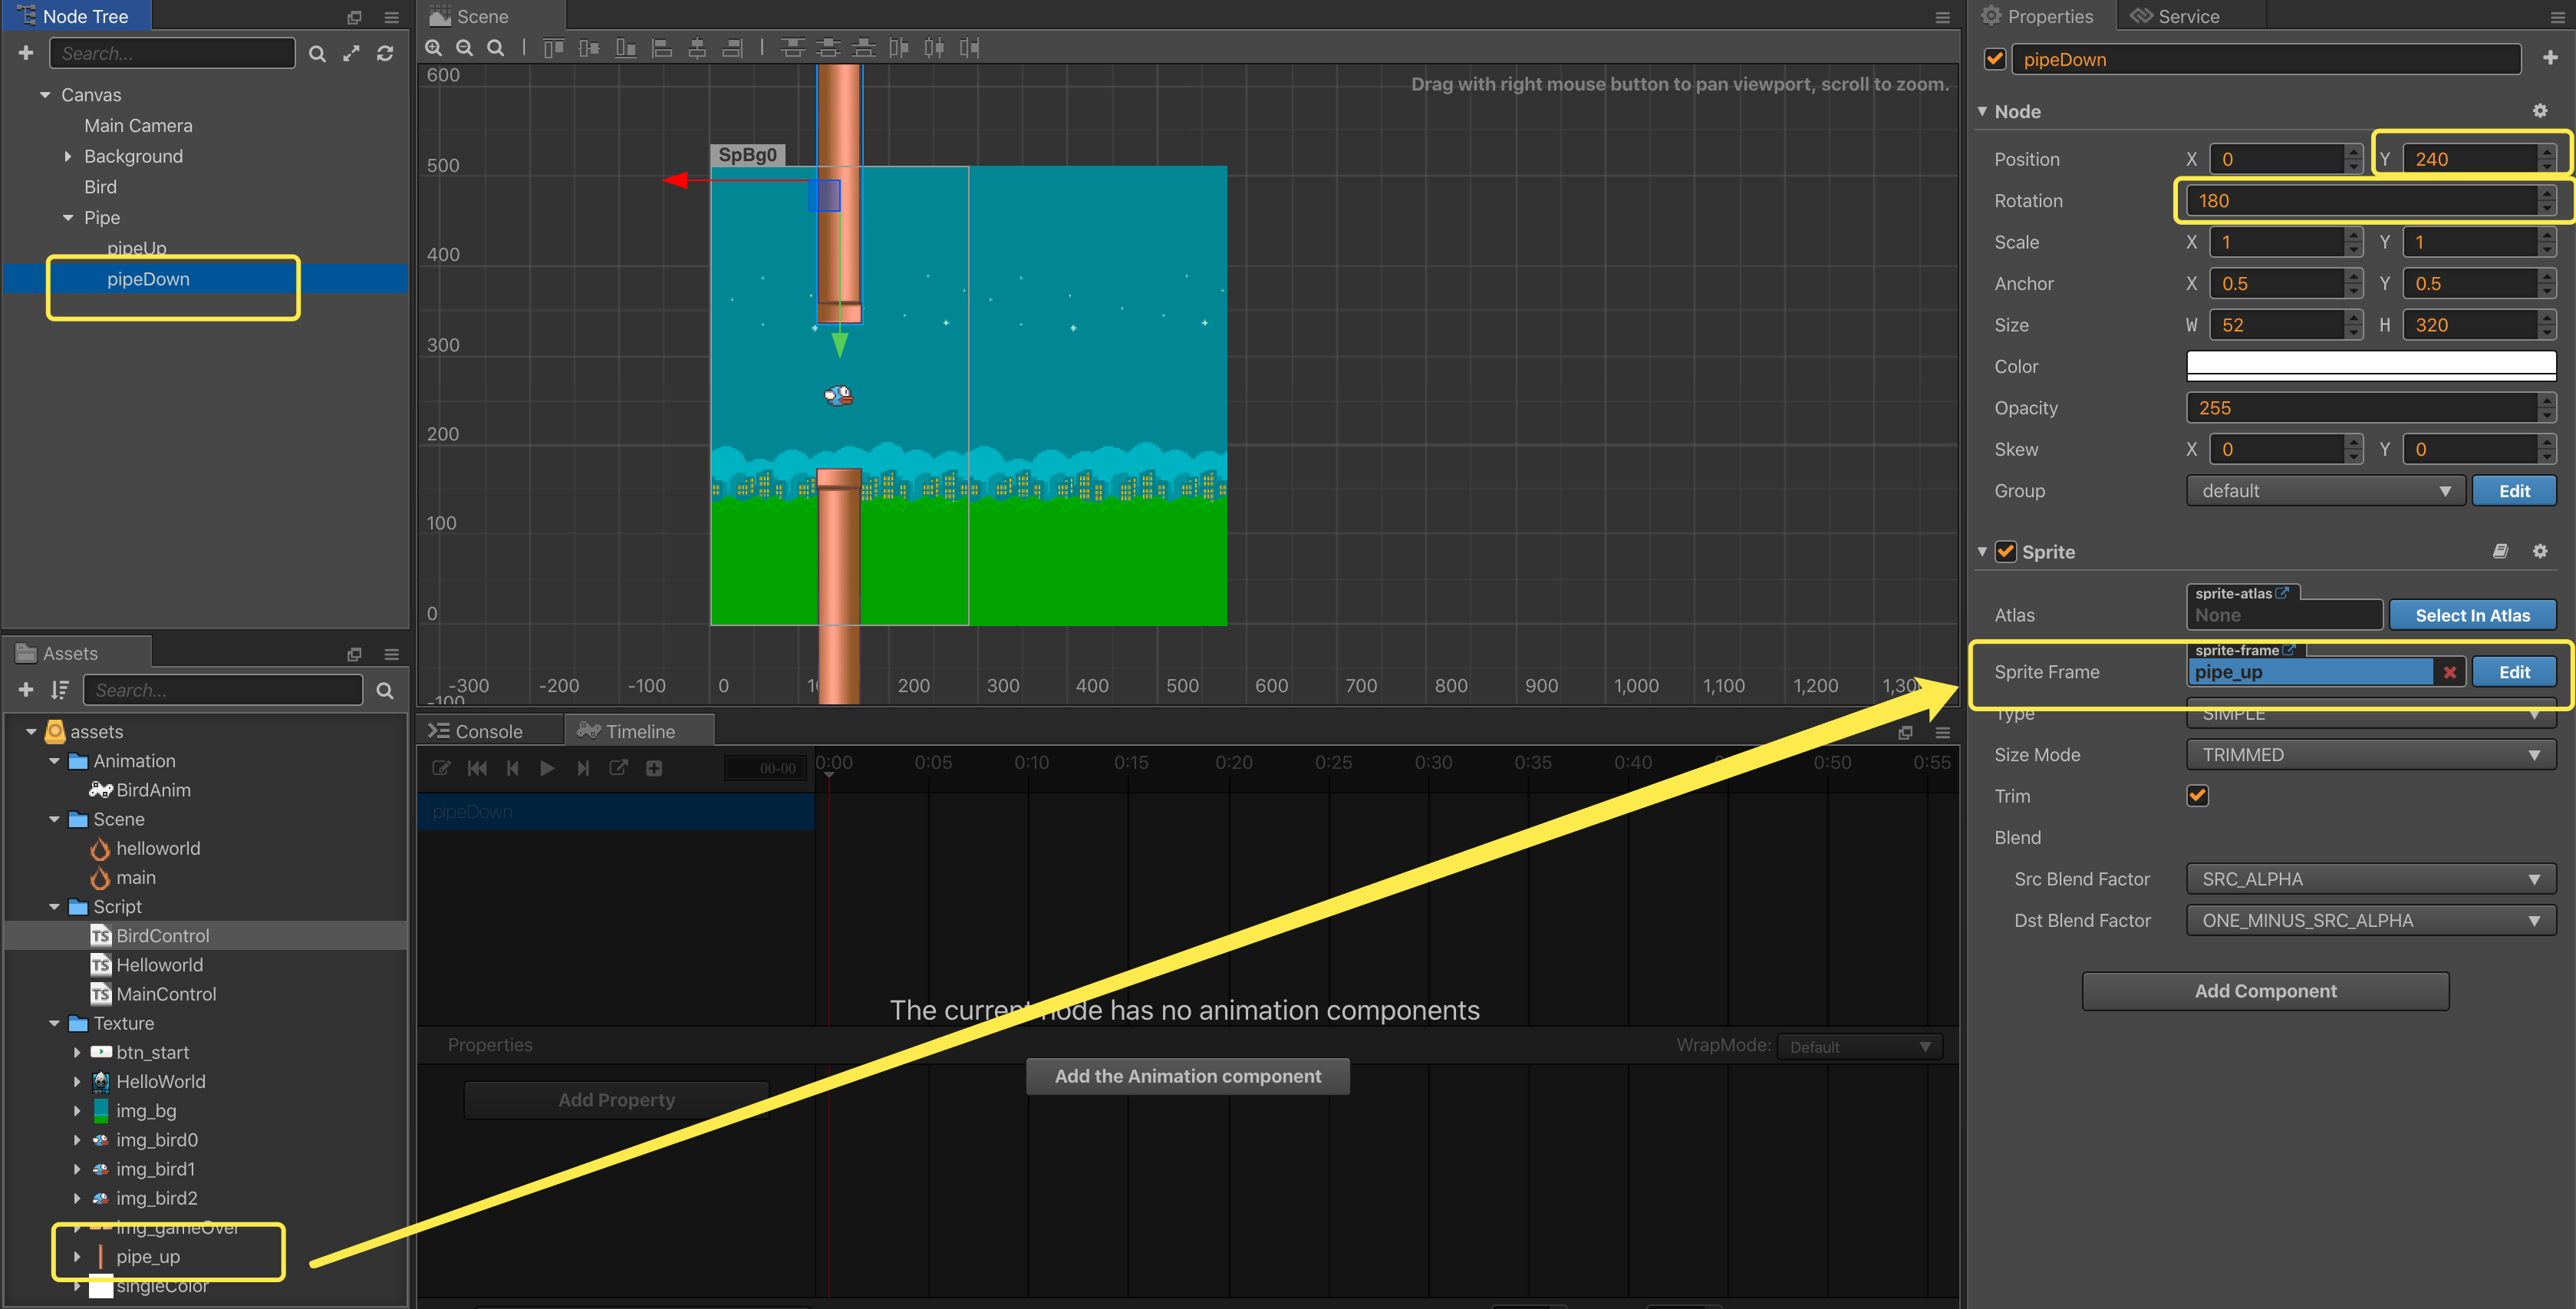Expand the Background node
The width and height of the screenshot is (2576, 1309).
tap(68, 156)
